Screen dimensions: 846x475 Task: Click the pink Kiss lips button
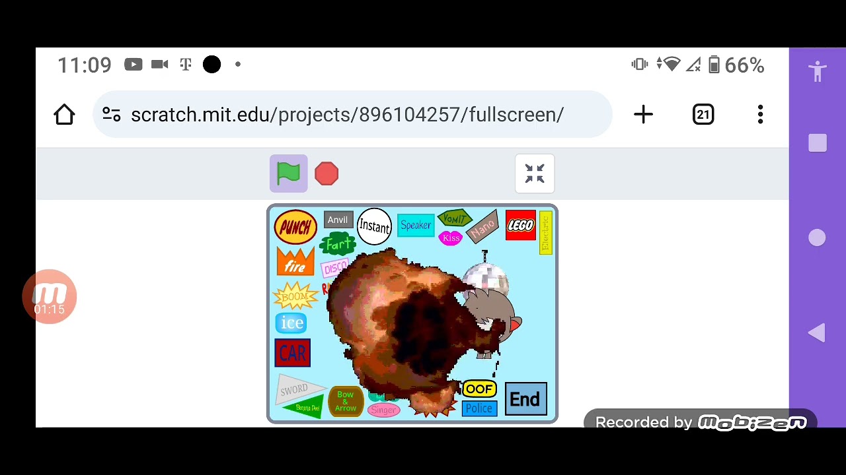451,238
